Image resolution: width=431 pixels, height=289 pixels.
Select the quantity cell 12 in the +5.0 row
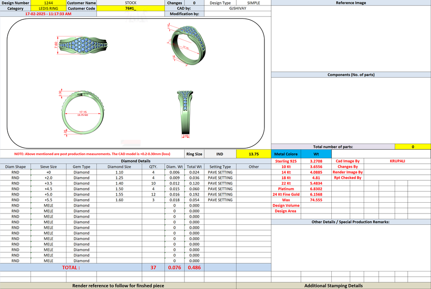coord(154,194)
